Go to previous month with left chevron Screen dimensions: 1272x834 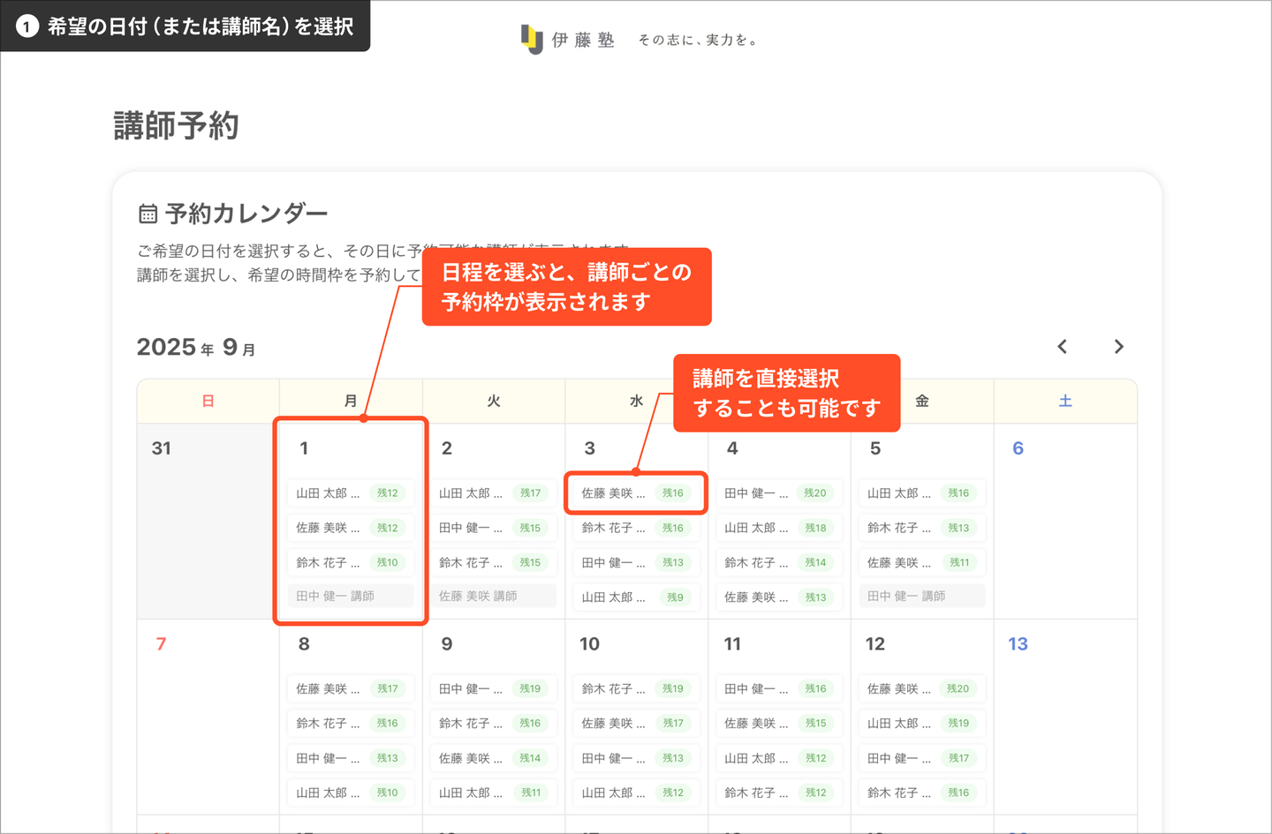point(1063,347)
